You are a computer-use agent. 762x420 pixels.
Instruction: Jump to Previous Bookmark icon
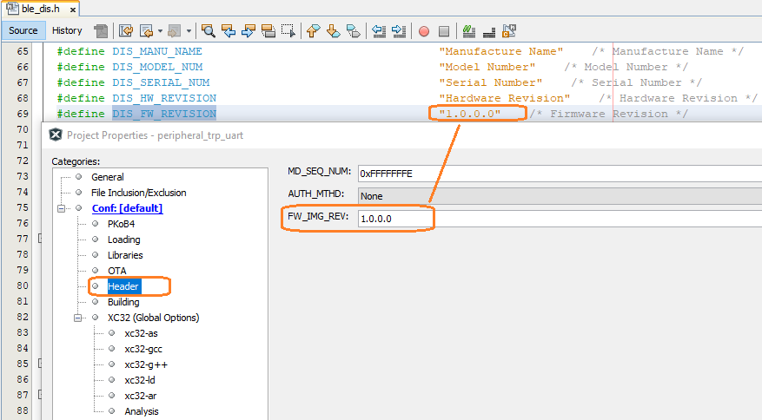314,31
